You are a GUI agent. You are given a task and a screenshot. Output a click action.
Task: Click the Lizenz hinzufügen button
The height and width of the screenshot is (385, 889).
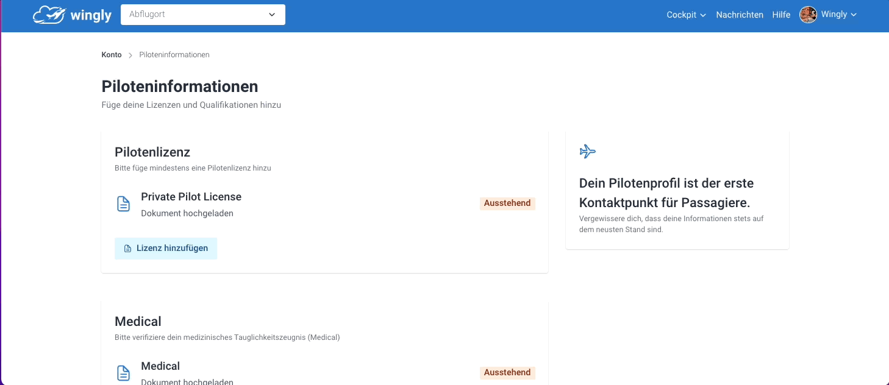(x=166, y=249)
